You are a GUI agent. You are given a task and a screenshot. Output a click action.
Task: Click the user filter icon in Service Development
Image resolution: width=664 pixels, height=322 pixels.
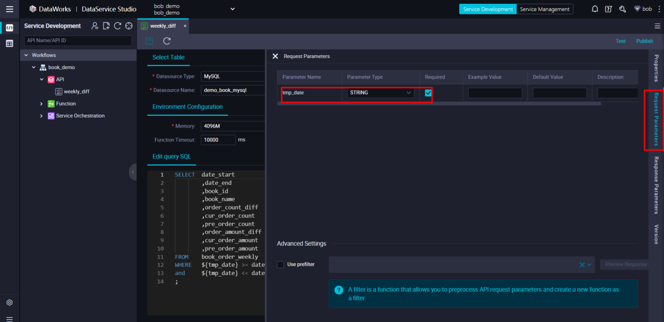(x=95, y=26)
